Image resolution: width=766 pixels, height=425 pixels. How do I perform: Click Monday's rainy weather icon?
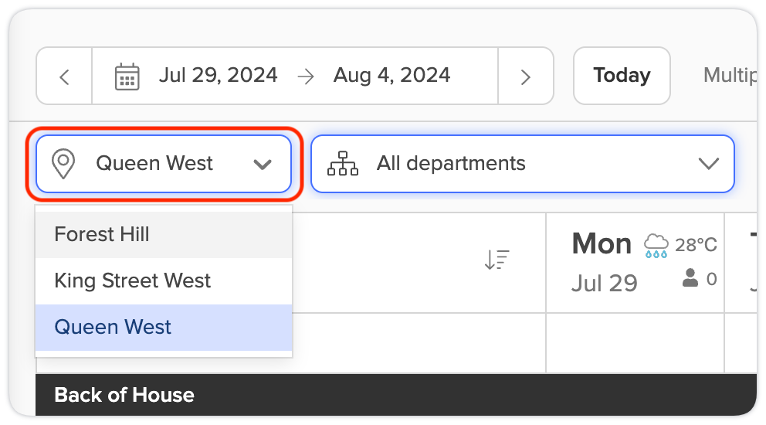(x=656, y=246)
